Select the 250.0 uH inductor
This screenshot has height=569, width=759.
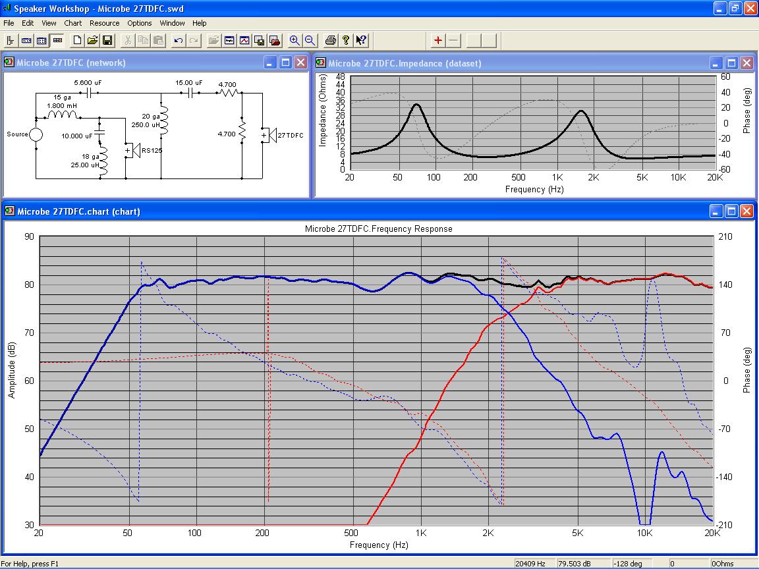[163, 121]
